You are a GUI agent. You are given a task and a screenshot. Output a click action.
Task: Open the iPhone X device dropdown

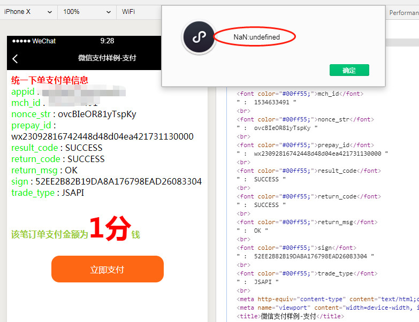28,12
